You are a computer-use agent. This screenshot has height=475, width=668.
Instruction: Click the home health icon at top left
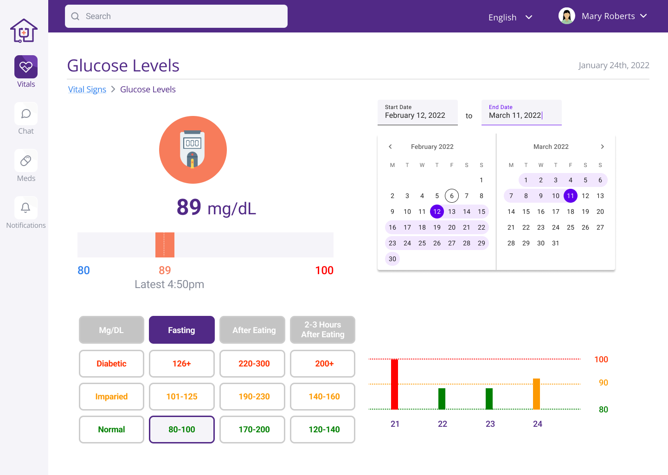point(24,30)
